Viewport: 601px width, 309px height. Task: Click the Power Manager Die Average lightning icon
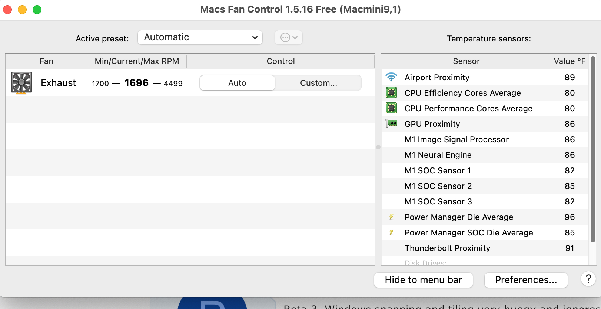pyautogui.click(x=391, y=217)
